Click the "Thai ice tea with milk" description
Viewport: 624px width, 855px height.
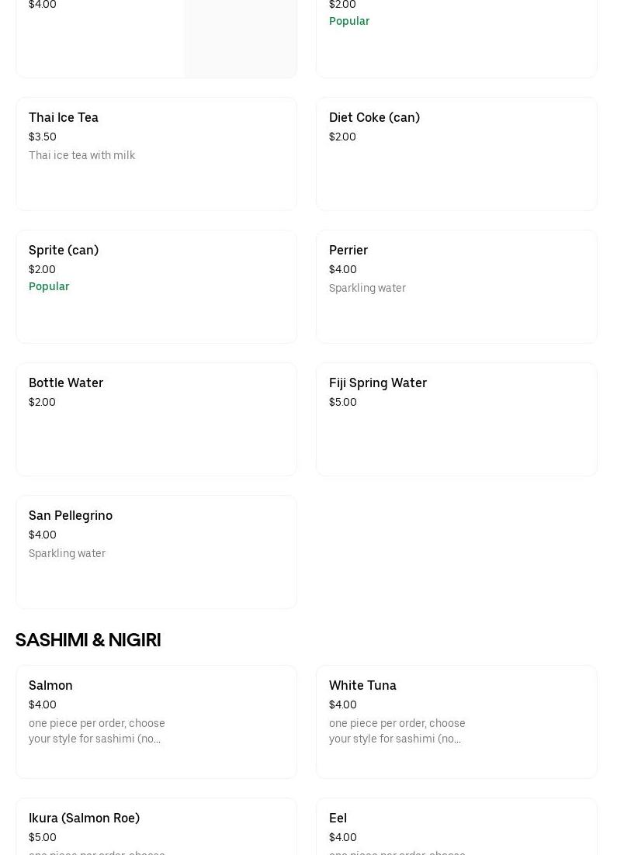coord(81,155)
